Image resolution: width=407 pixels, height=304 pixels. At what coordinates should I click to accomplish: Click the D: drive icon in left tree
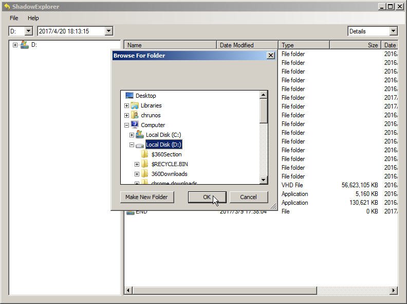(x=24, y=45)
